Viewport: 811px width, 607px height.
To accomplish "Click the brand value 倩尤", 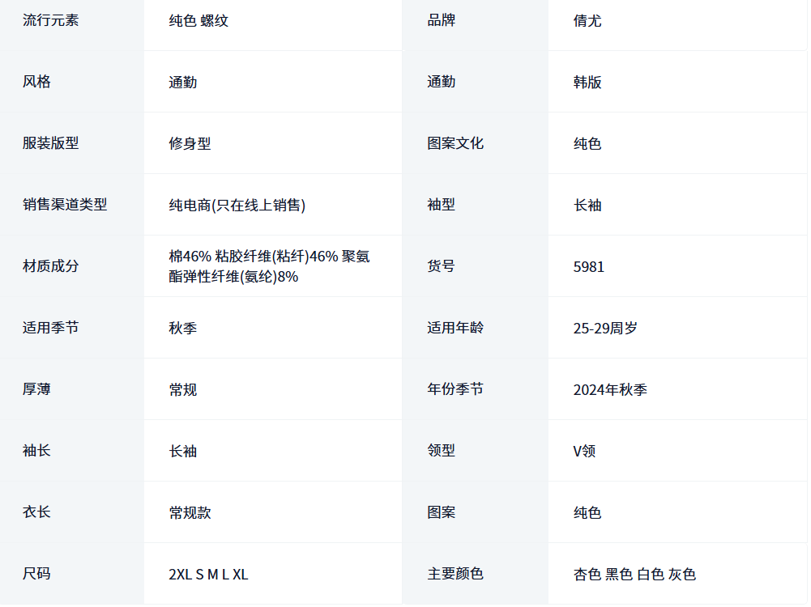I will pos(587,21).
